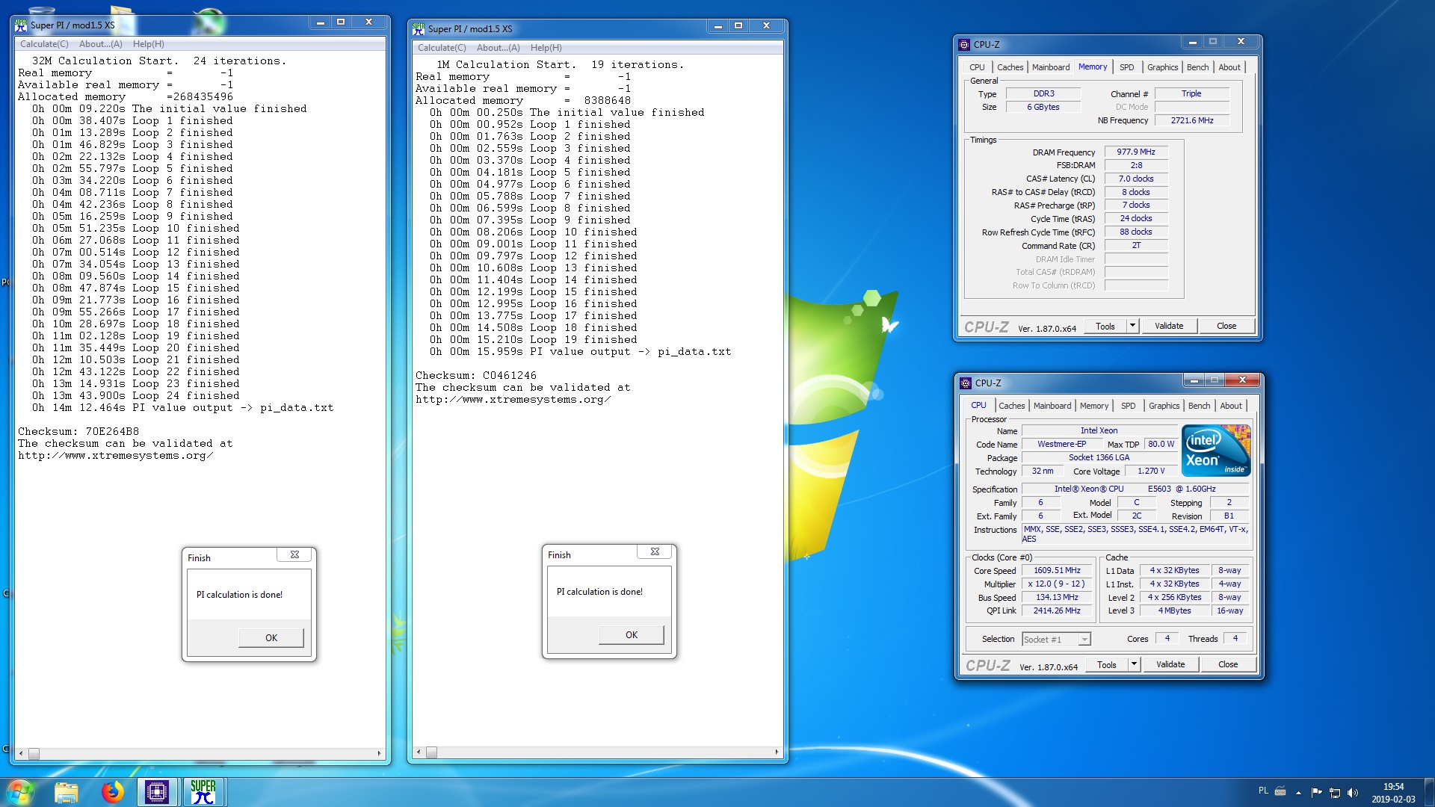Click the Action Center flag tray icon
This screenshot has height=807, width=1435.
coord(1316,792)
